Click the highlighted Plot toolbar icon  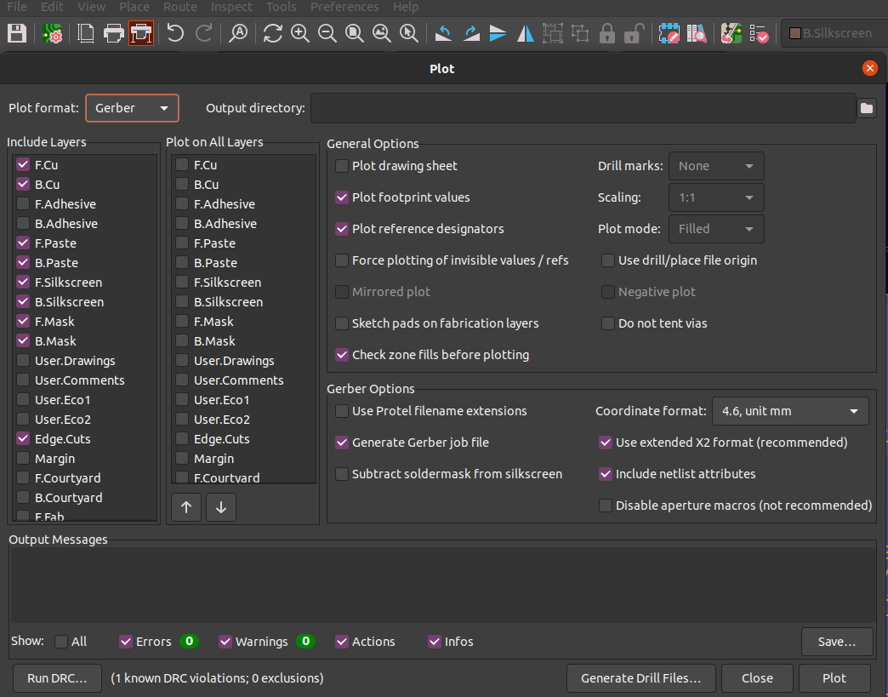[x=141, y=33]
